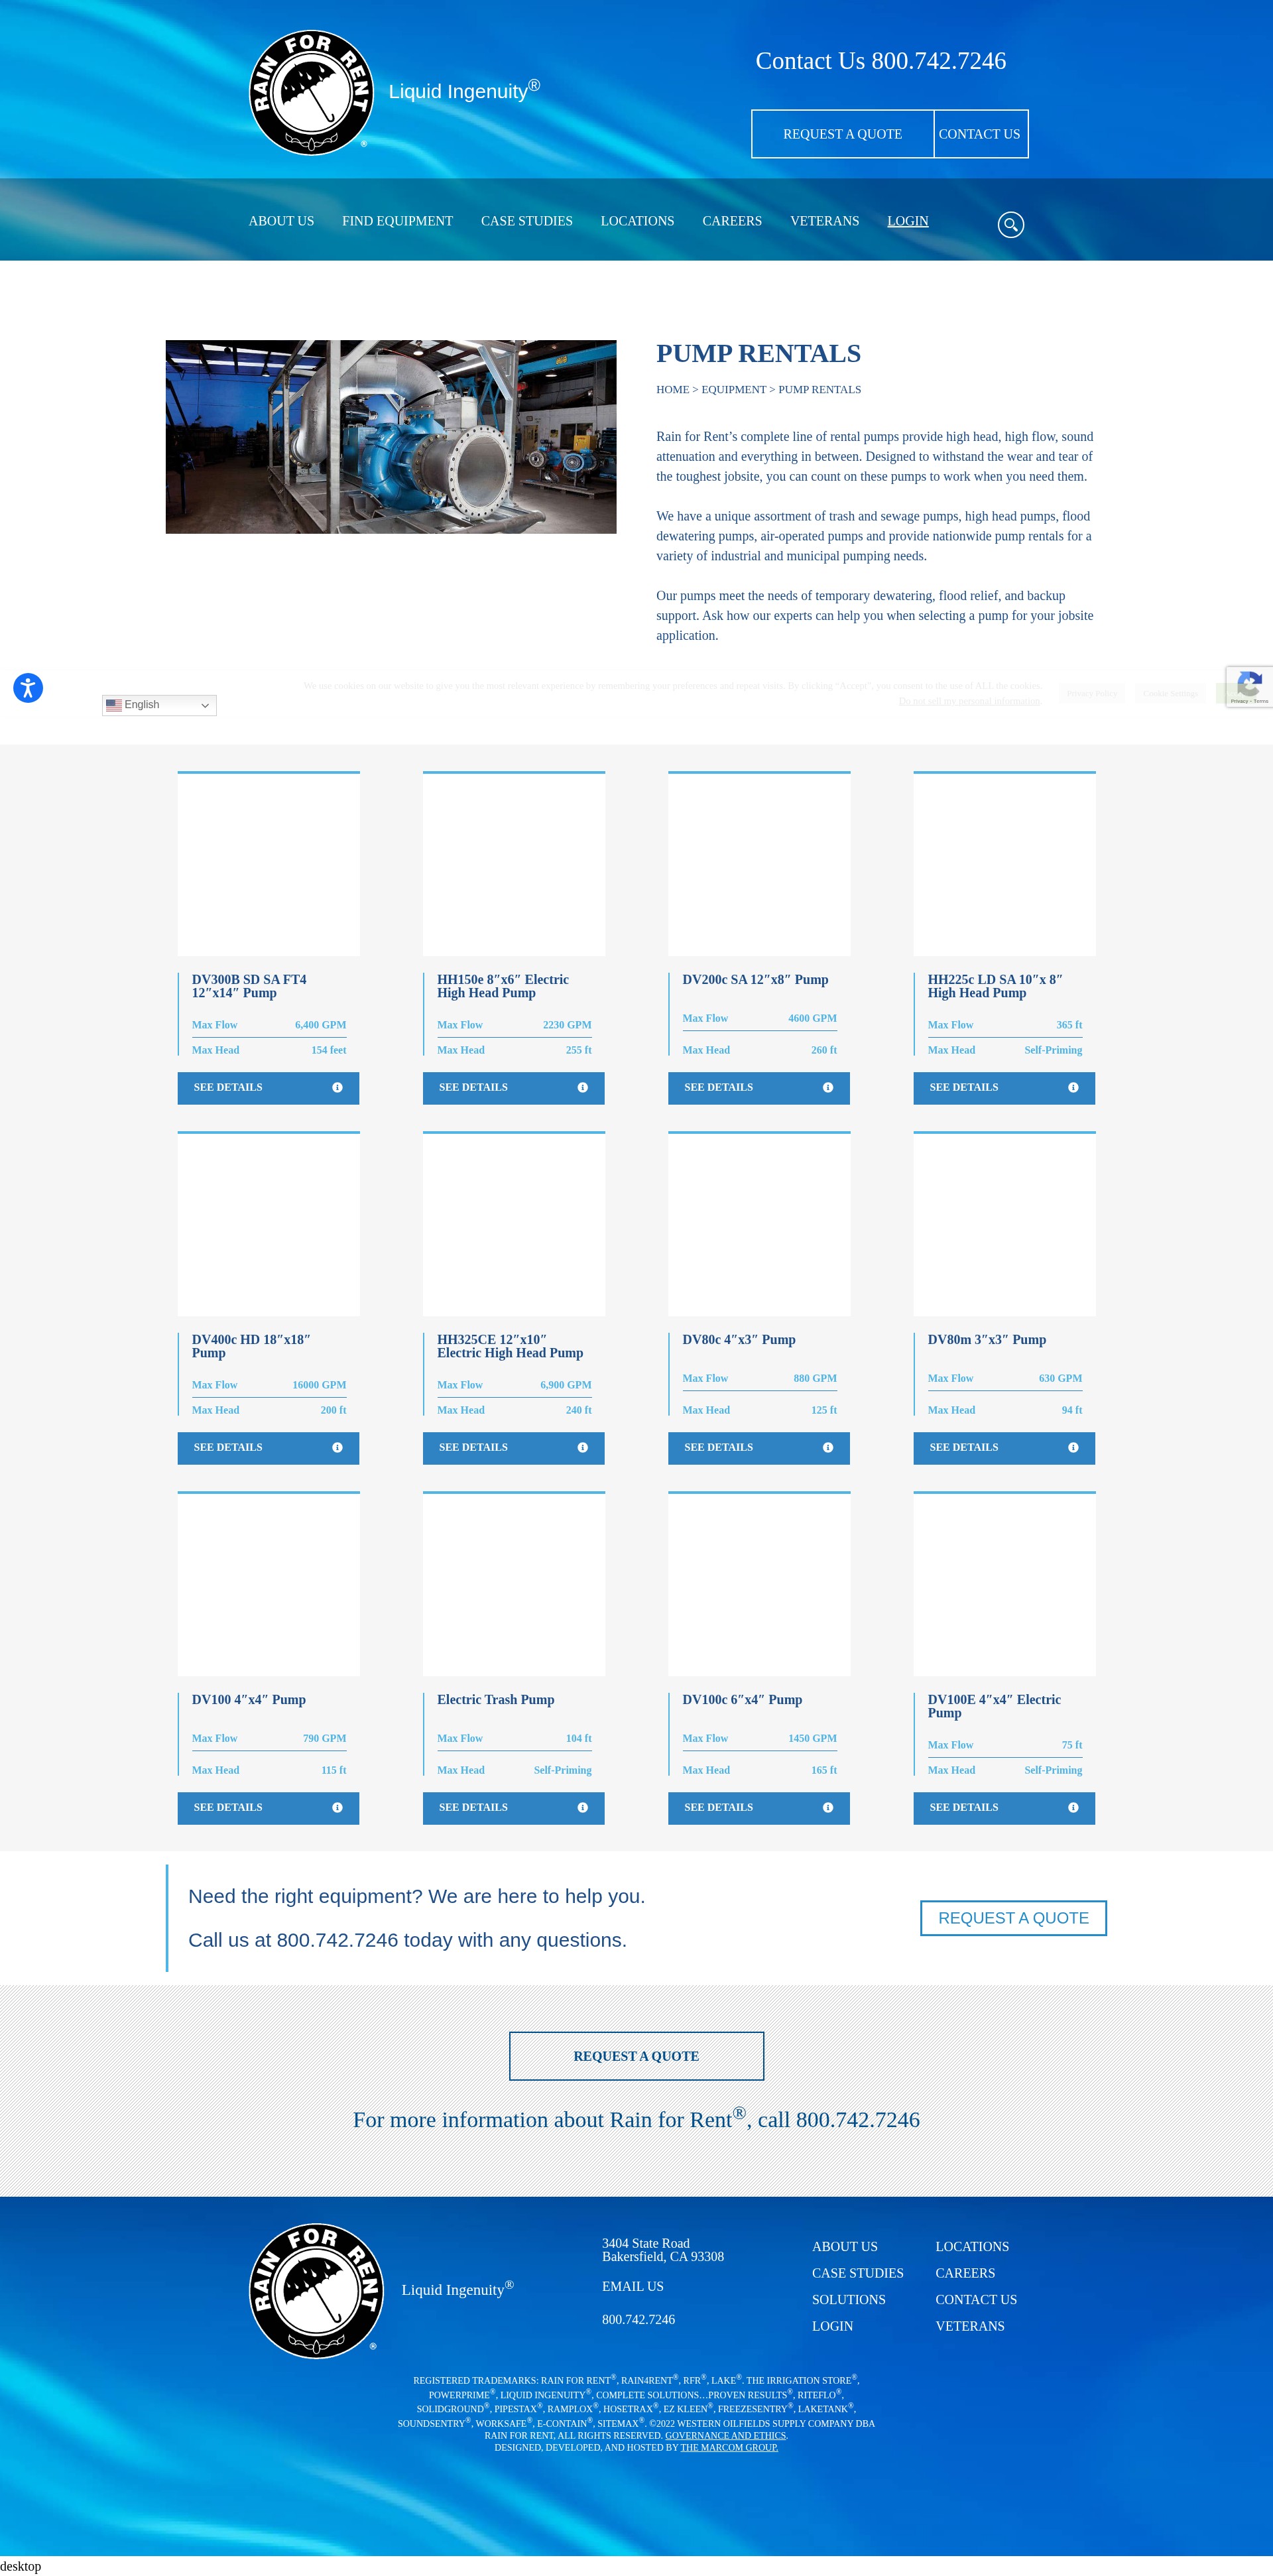Click the Login nav link
Screen dimensions: 1273x2576
[907, 221]
